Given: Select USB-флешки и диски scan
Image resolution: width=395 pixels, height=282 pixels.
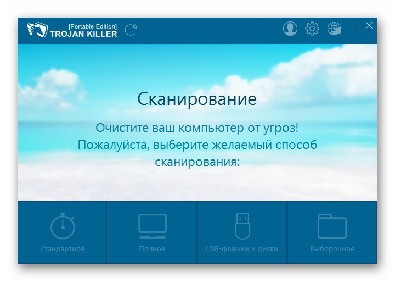Looking at the screenshot, I should coord(242,233).
